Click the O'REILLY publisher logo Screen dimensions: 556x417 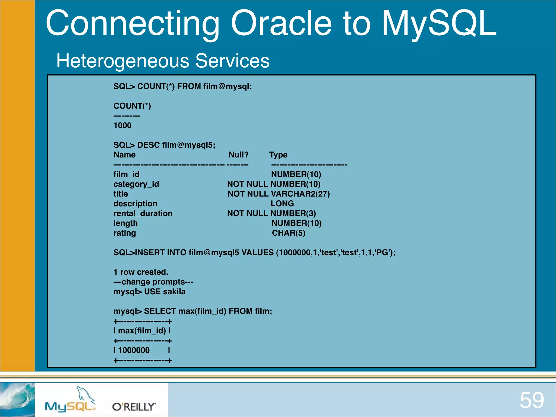coord(133,406)
